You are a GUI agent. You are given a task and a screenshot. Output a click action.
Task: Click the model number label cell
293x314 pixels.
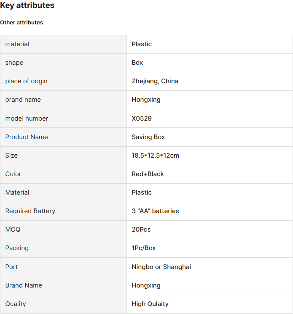point(64,119)
